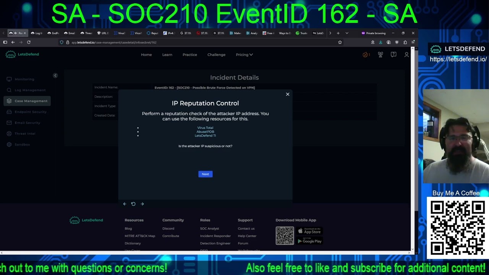Switch to the IPv4 browser tab
The height and width of the screenshot is (275, 489).
169,33
